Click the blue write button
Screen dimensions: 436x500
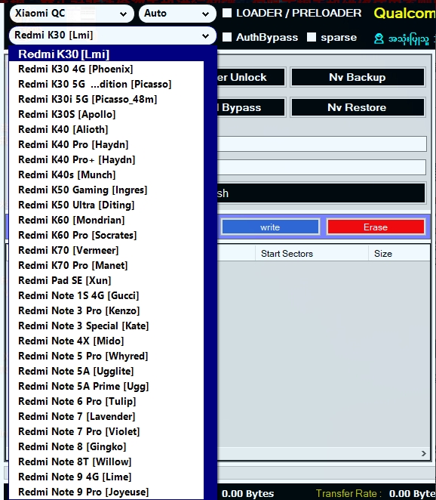pyautogui.click(x=270, y=227)
